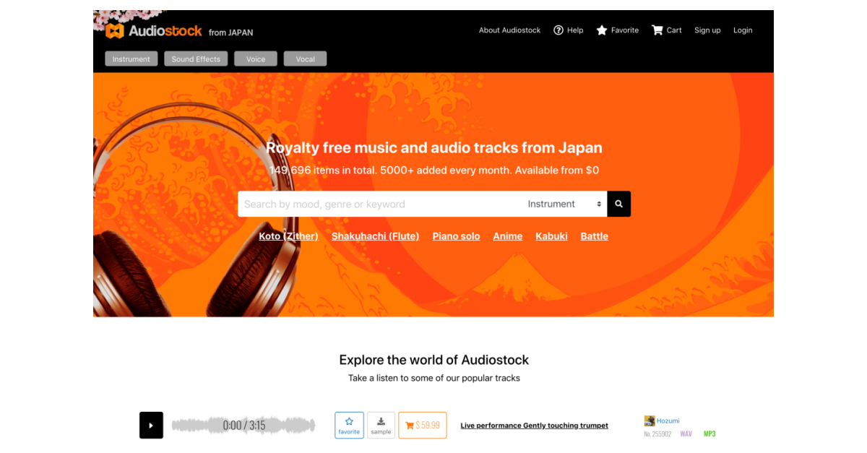Open the Instrument category dropdown

565,204
